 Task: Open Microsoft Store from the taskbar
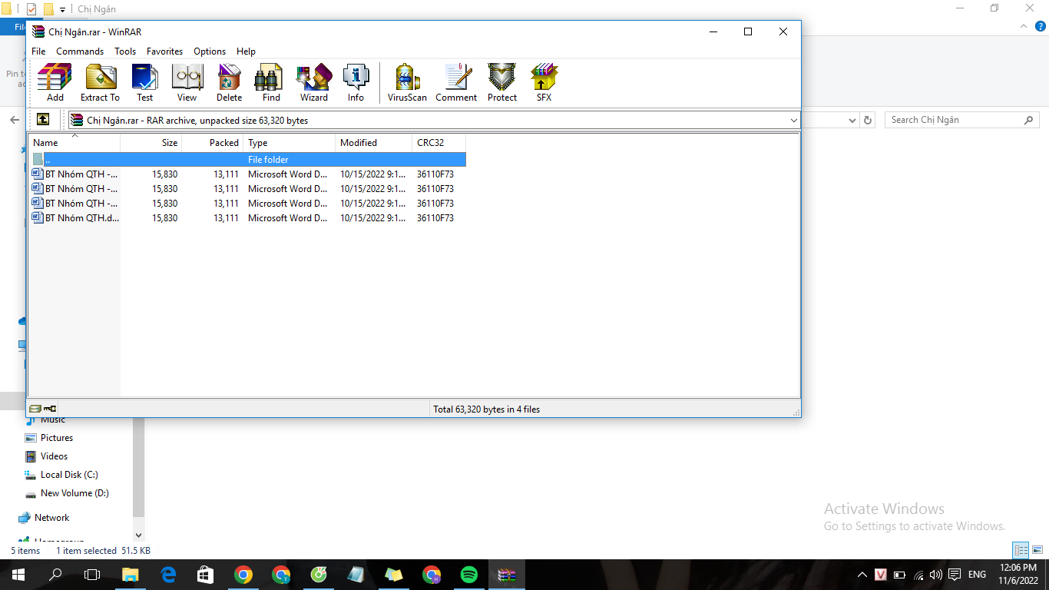[205, 575]
